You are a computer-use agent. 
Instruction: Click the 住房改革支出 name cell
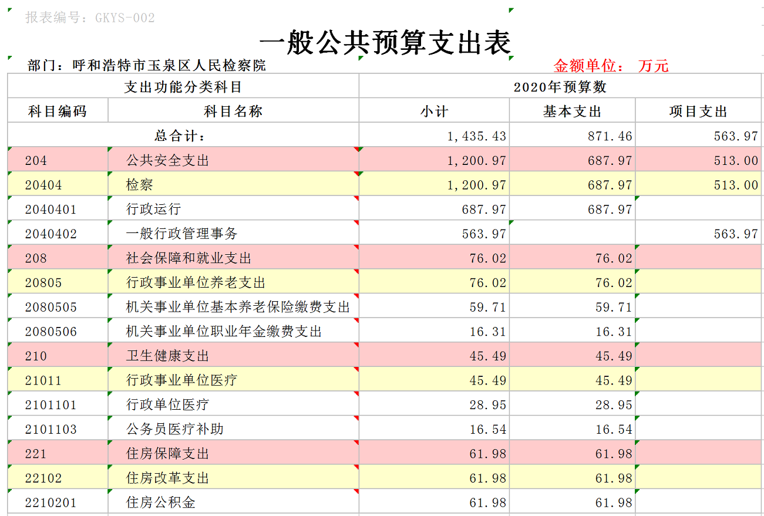click(x=234, y=478)
